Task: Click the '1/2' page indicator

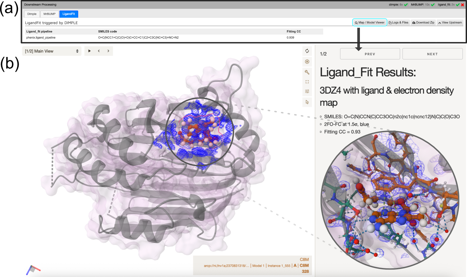Action: [x=323, y=54]
